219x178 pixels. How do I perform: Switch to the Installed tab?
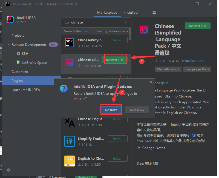point(131,13)
